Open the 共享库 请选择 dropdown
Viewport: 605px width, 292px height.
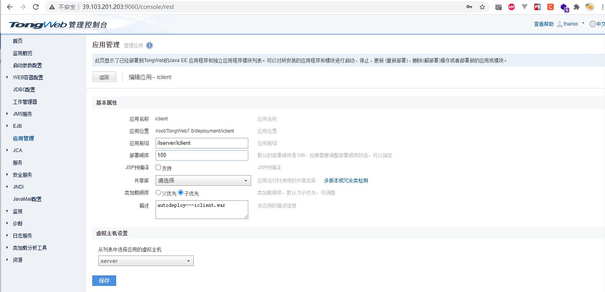(203, 180)
